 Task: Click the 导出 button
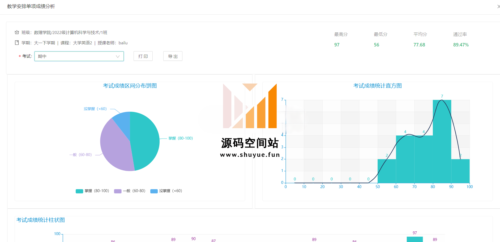coord(173,56)
